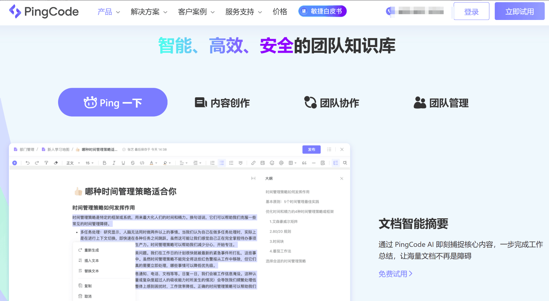
Task: Expand the 解决方案 navigation menu
Action: [149, 12]
